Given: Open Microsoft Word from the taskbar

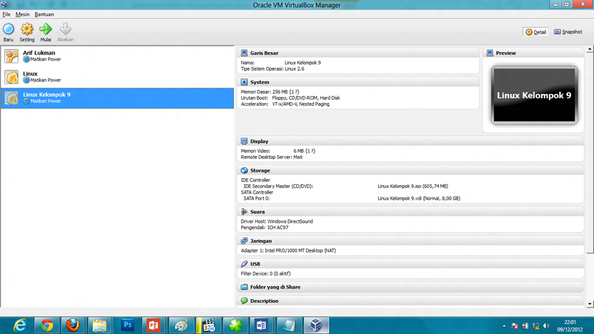Looking at the screenshot, I should point(261,326).
